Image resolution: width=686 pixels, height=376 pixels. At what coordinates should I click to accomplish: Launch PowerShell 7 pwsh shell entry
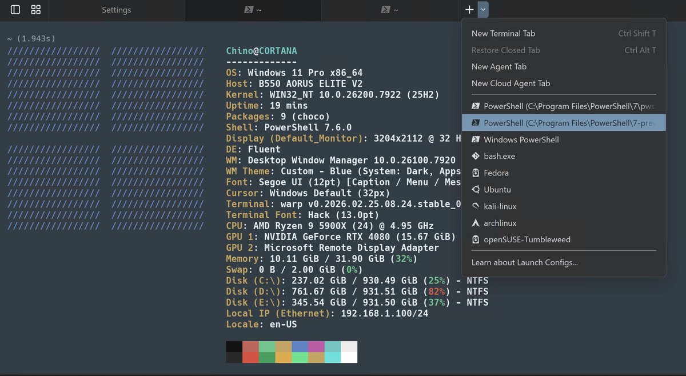pos(564,106)
